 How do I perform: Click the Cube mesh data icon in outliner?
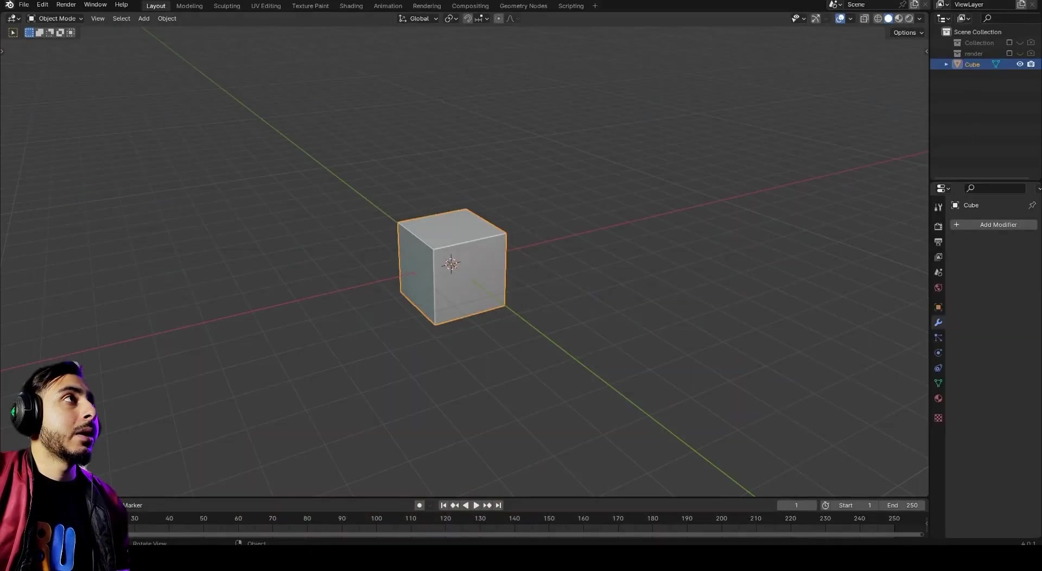click(996, 64)
